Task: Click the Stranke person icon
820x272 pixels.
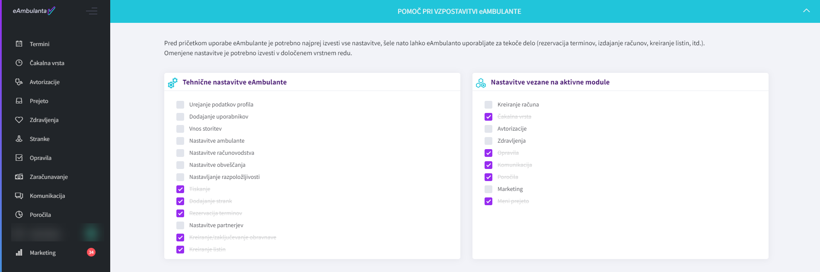Action: pos(19,139)
